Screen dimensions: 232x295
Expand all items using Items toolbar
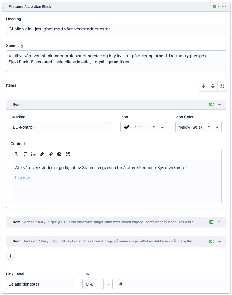pyautogui.click(x=203, y=86)
